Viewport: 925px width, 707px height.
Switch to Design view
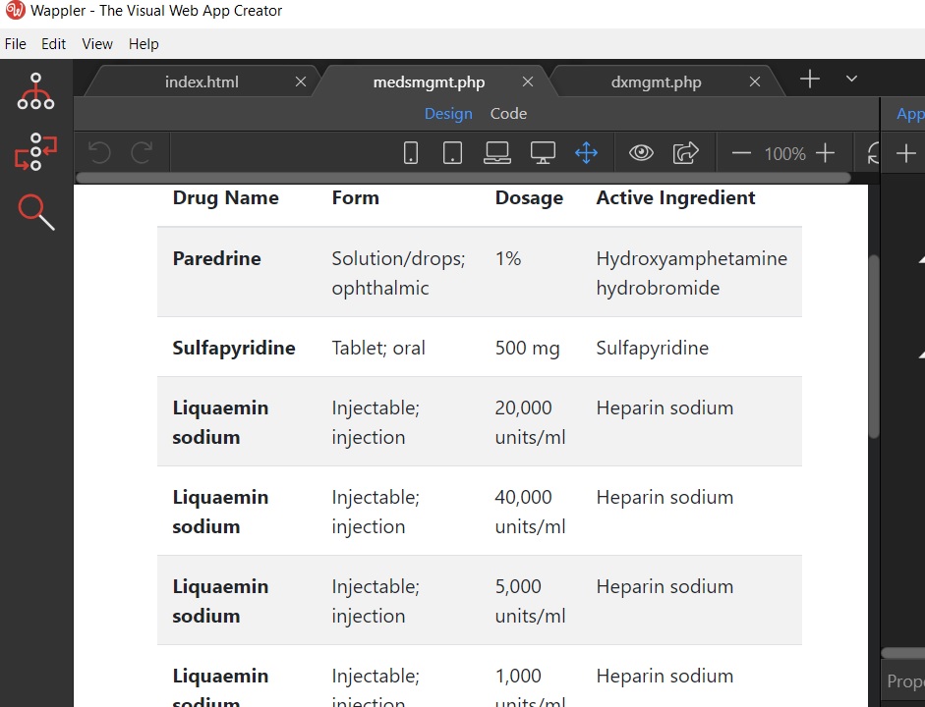pos(448,114)
